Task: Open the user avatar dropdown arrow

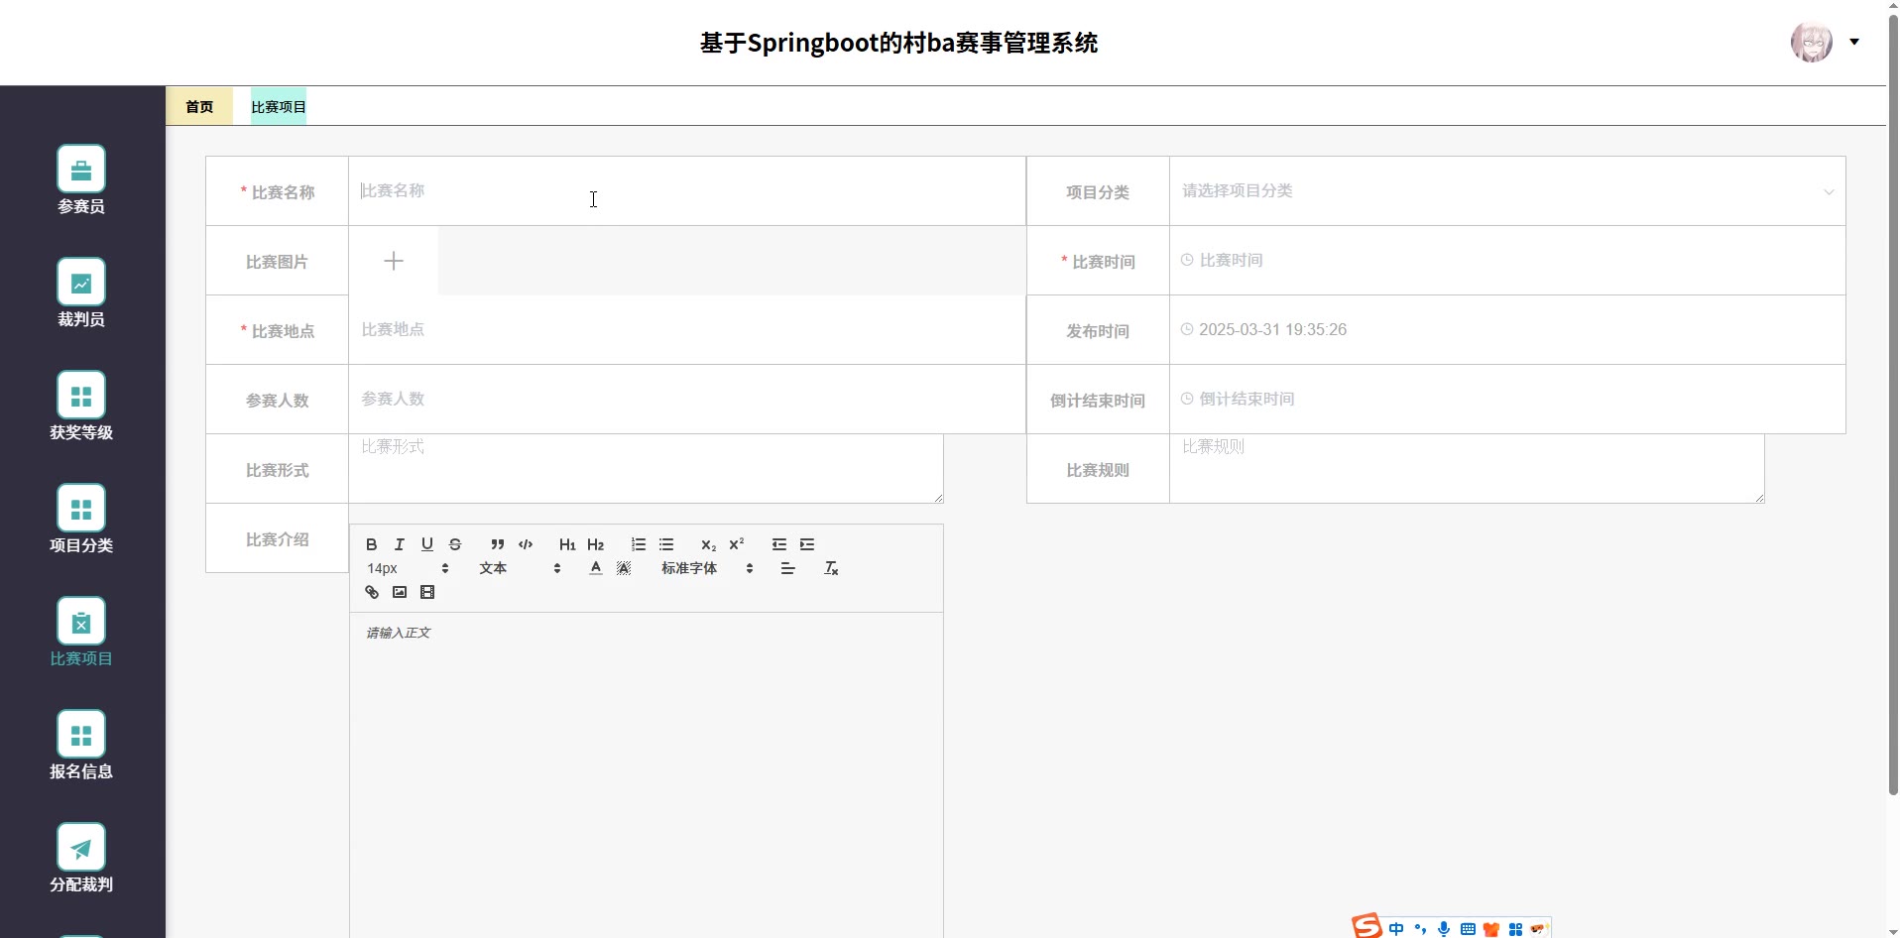Action: (x=1854, y=42)
